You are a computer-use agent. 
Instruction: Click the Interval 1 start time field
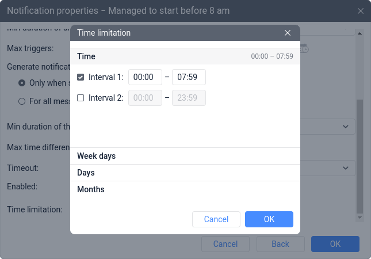point(145,77)
